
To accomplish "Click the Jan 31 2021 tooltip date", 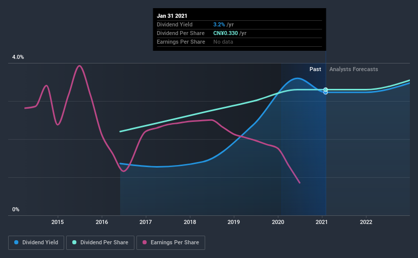I will pos(172,16).
